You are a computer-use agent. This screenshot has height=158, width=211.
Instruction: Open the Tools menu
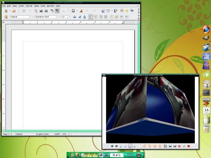(x=43, y=6)
